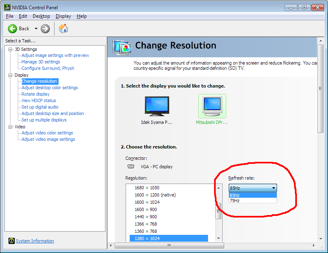Collapse the Video tree node

click(x=10, y=127)
